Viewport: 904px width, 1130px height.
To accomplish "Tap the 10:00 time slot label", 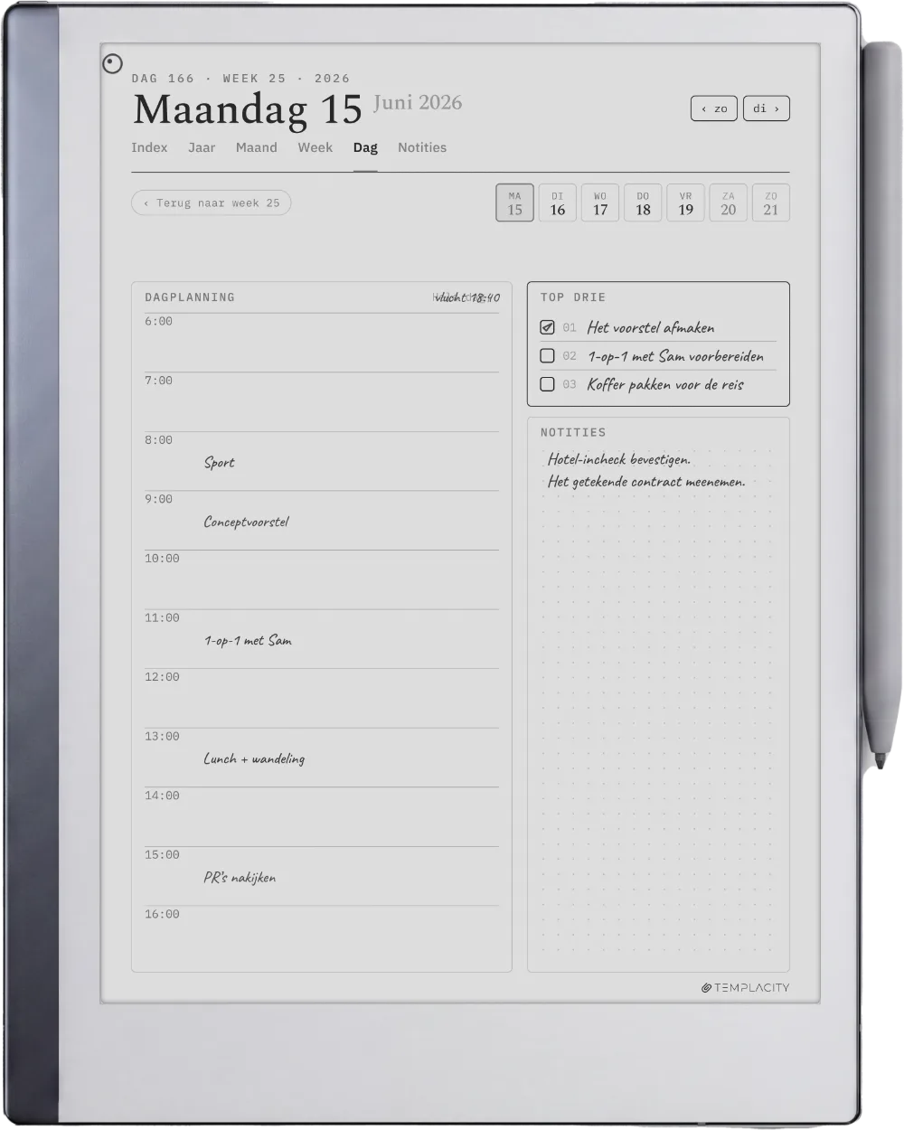I will pyautogui.click(x=162, y=559).
